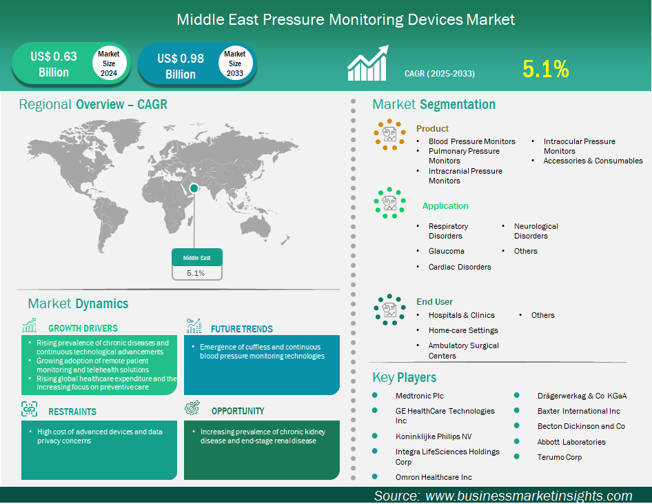Click the End User segmentation dotted icon
Viewport: 652px width, 504px height.
tap(389, 310)
